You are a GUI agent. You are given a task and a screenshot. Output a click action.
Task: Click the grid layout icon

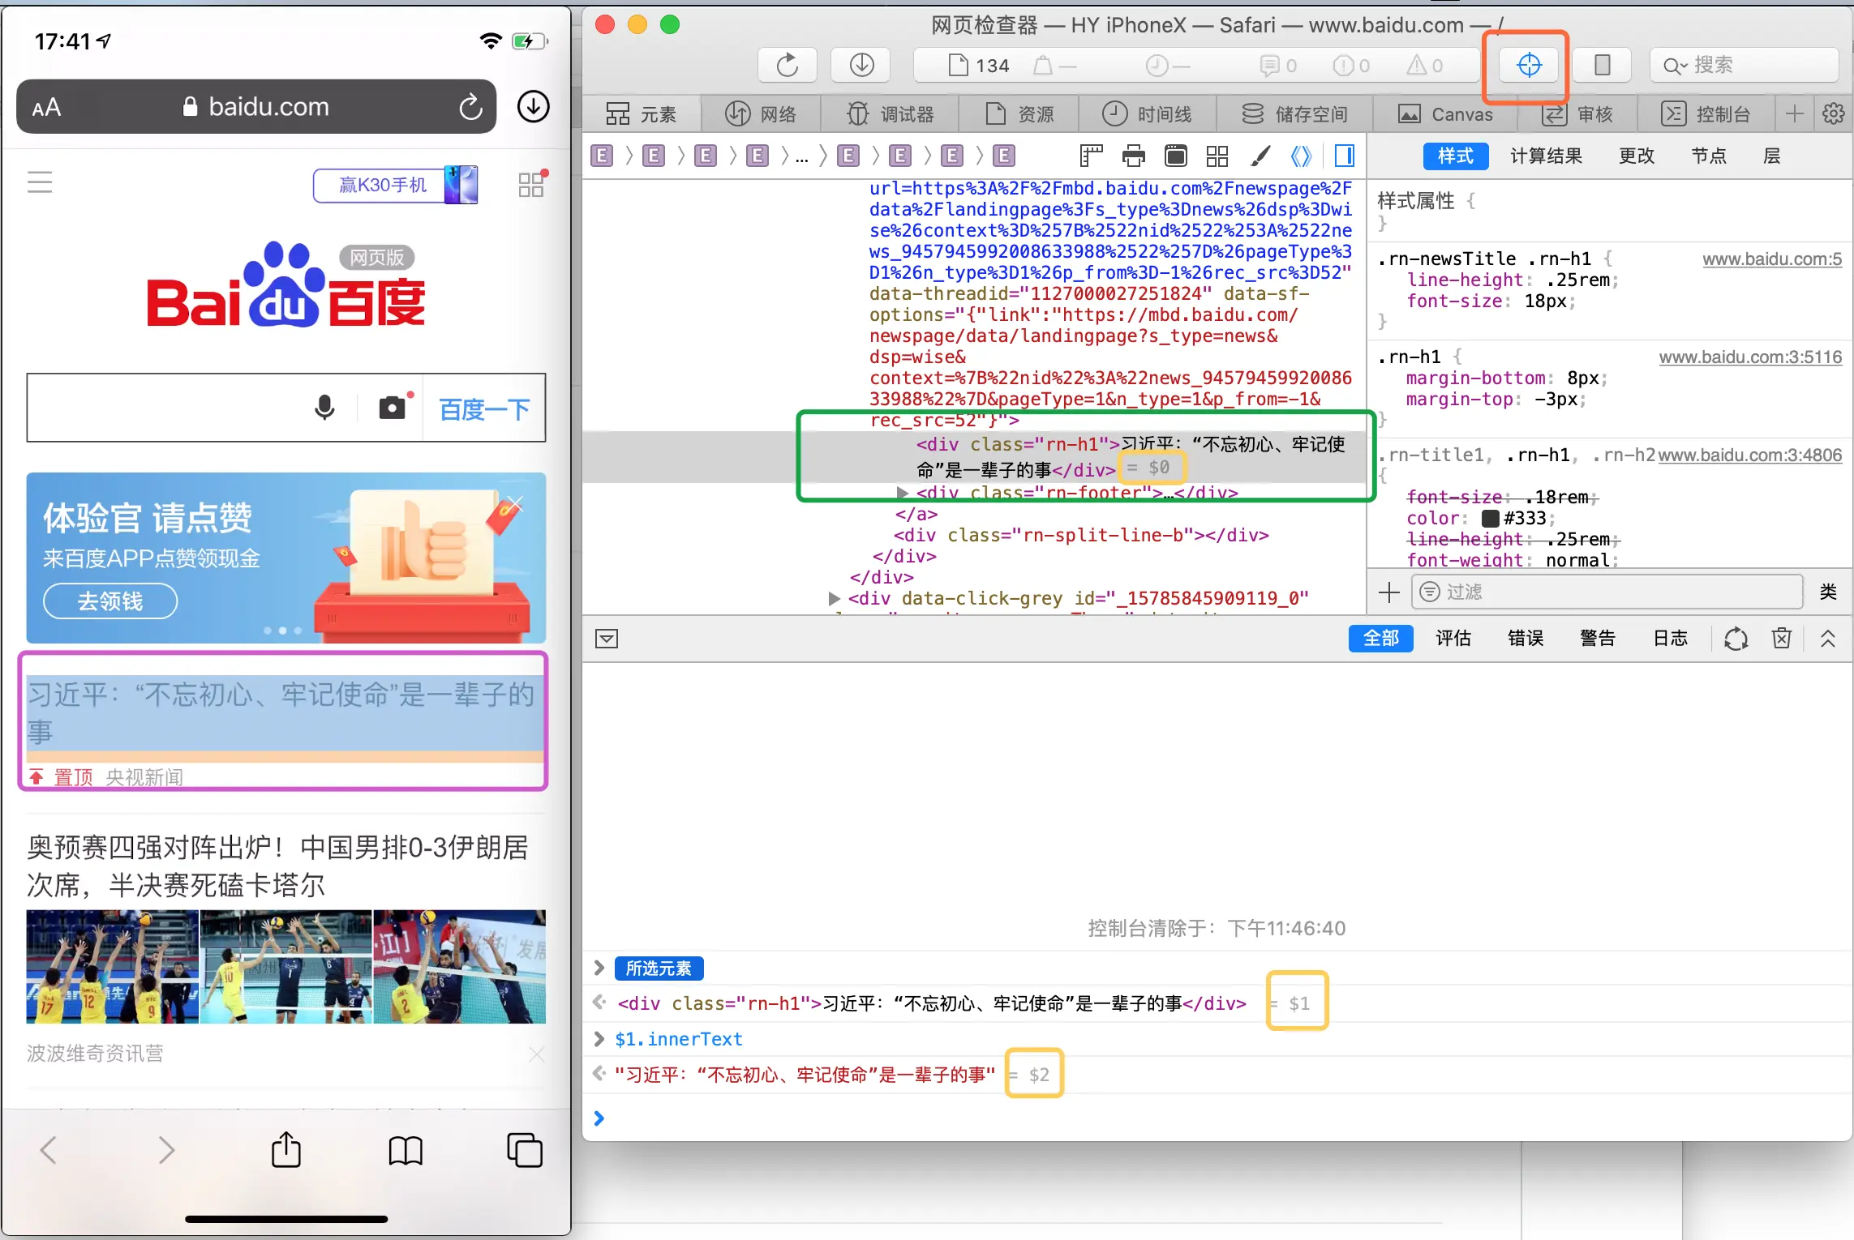pyautogui.click(x=1217, y=155)
